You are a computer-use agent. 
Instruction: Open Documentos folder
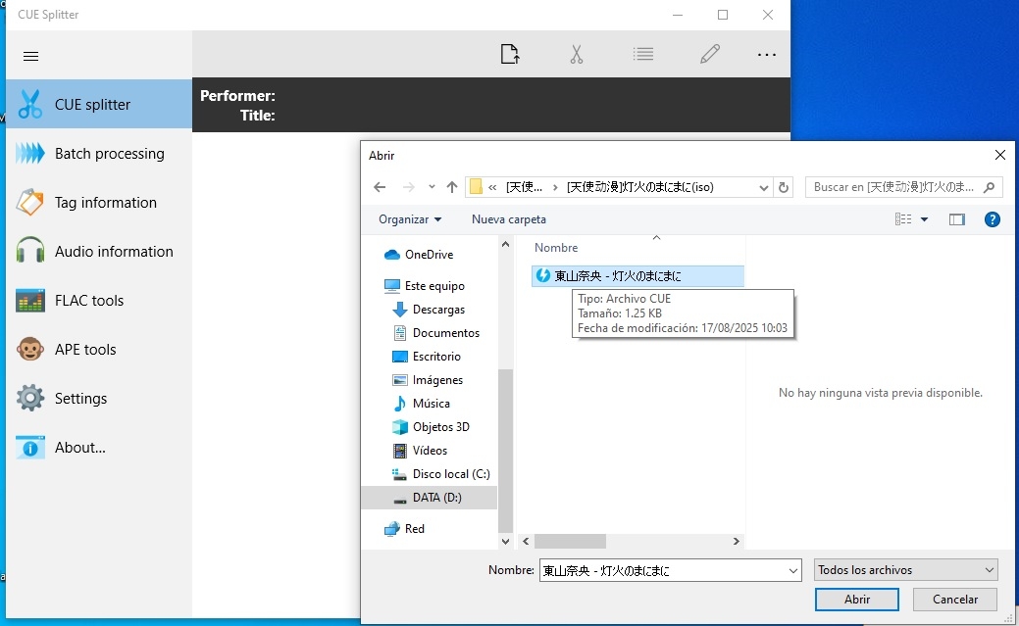coord(446,332)
